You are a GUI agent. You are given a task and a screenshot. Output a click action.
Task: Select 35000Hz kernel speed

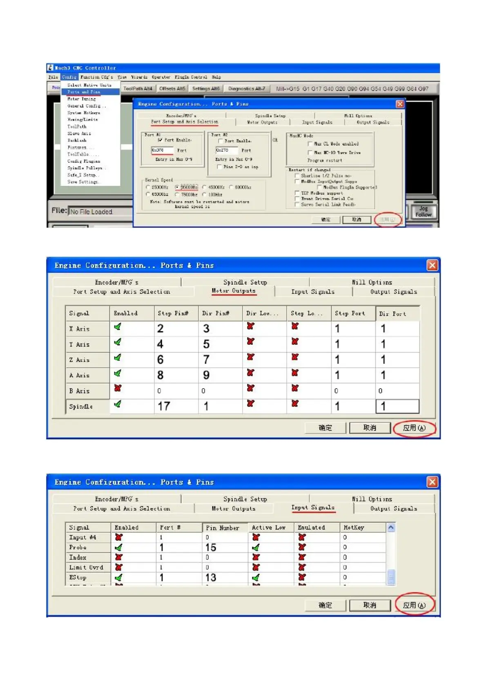(x=177, y=188)
